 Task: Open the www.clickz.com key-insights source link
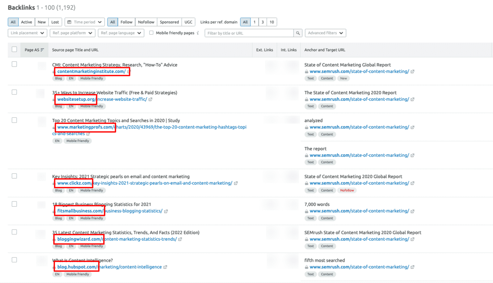pyautogui.click(x=145, y=183)
